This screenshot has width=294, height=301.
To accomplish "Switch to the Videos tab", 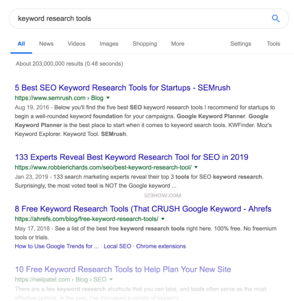I will [x=76, y=44].
